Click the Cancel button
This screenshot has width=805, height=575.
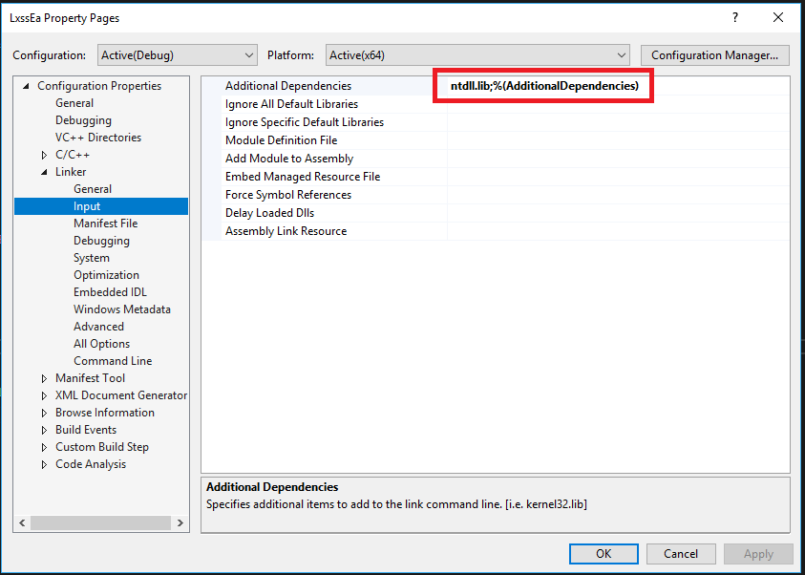point(680,553)
